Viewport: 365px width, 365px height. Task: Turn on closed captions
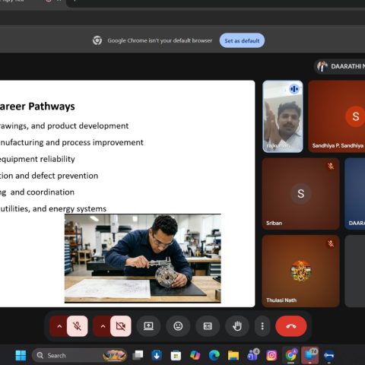(208, 326)
